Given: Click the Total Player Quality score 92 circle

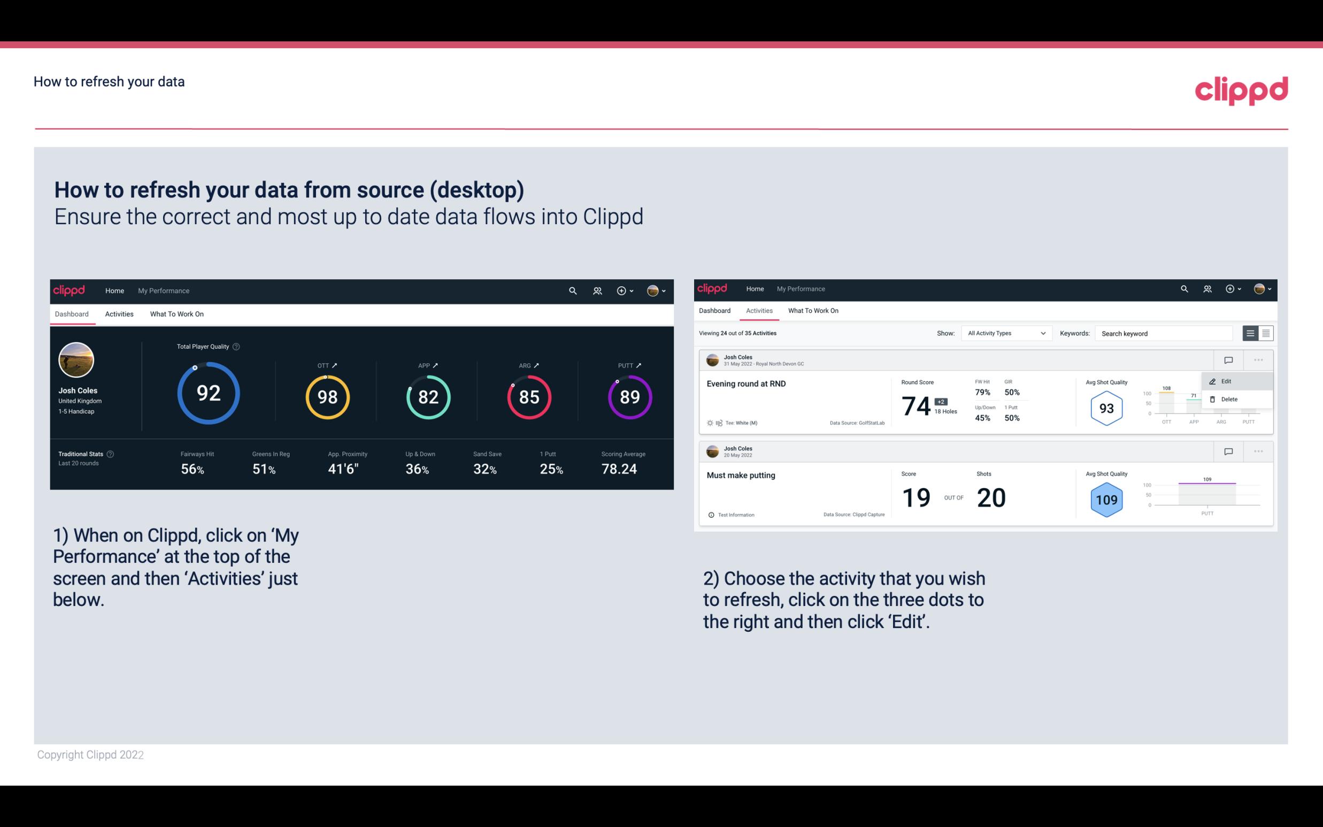Looking at the screenshot, I should (x=207, y=395).
